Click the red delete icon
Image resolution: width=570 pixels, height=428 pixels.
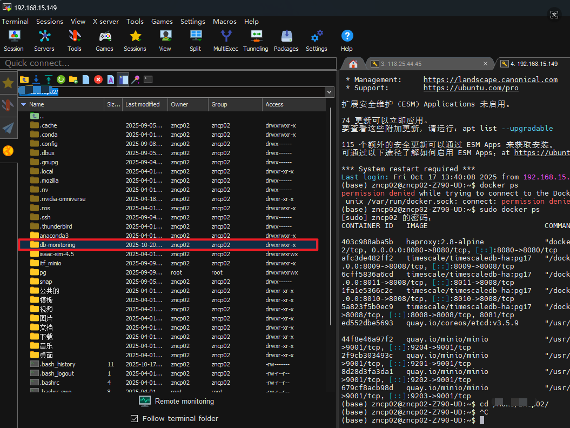(x=98, y=79)
